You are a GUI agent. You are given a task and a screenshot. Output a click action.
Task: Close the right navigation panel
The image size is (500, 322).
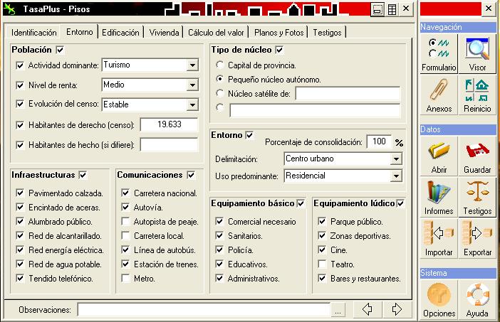click(x=489, y=9)
